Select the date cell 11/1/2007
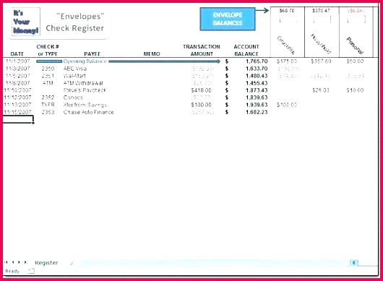This screenshot has width=383, height=281. coord(17,61)
